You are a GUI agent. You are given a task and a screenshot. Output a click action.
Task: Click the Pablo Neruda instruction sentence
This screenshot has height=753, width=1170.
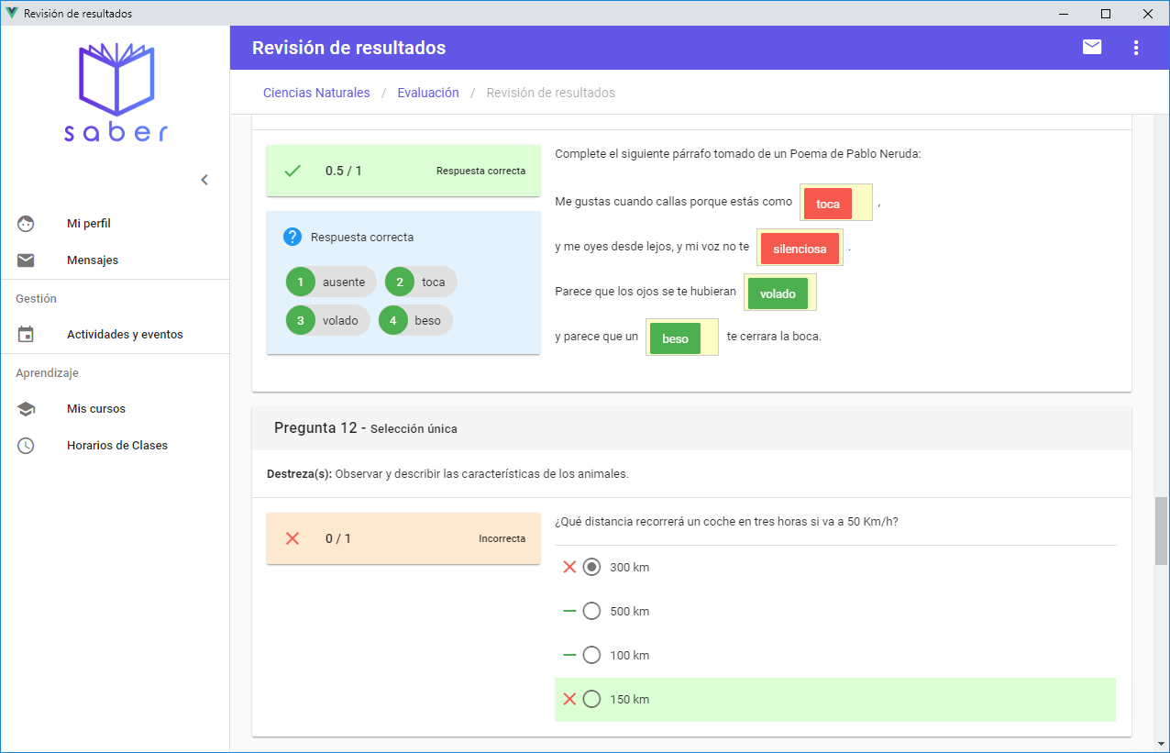[x=738, y=154]
